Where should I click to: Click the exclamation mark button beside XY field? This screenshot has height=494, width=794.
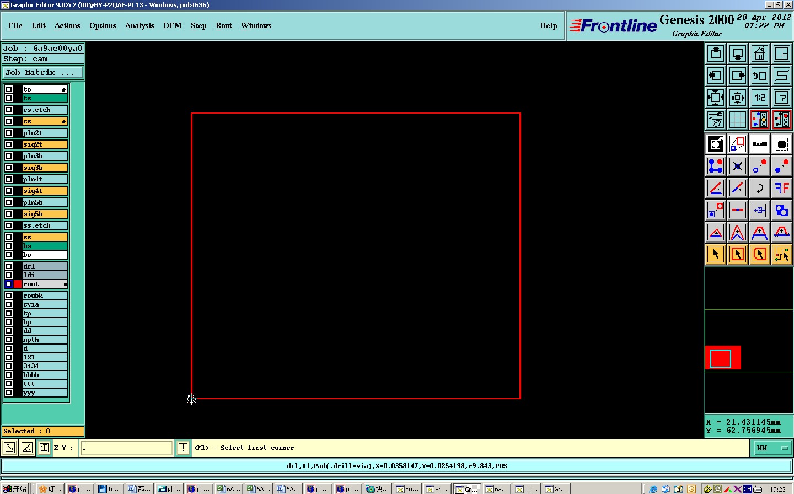tap(183, 448)
